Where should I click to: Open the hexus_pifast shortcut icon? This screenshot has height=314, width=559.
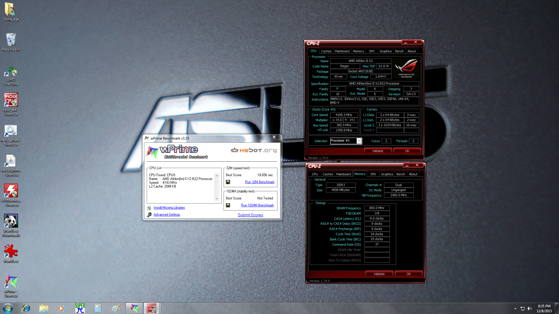[x=11, y=135]
